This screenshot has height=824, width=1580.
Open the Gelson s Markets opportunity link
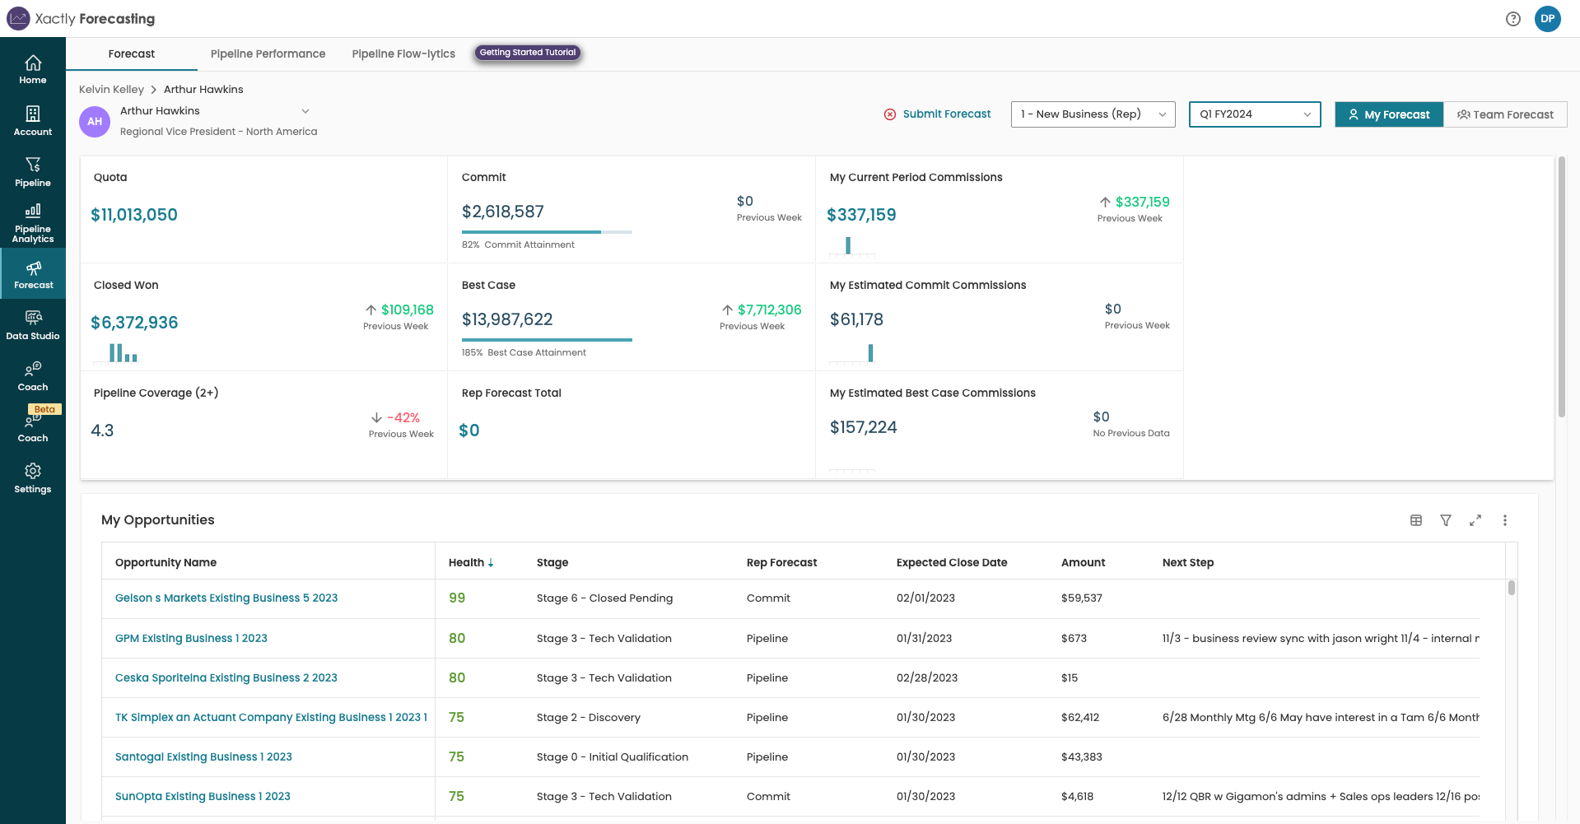226,598
